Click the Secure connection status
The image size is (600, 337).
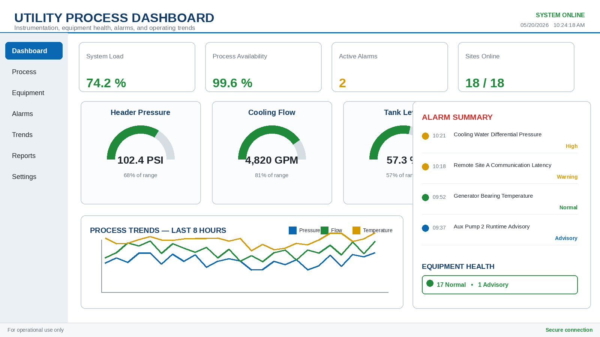click(x=569, y=330)
